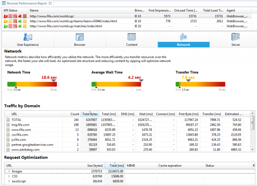The height and width of the screenshot is (186, 257).
Task: Sort Traffic by Domain by Transfer [ms]
Action: click(x=212, y=114)
